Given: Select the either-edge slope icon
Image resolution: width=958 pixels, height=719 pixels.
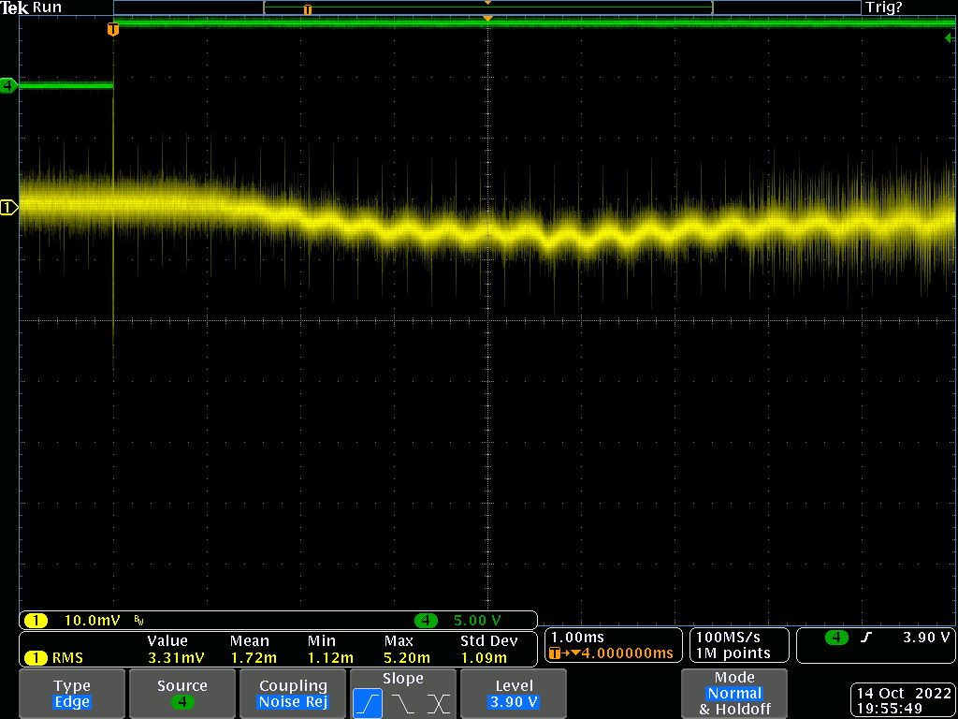Looking at the screenshot, I should (437, 703).
